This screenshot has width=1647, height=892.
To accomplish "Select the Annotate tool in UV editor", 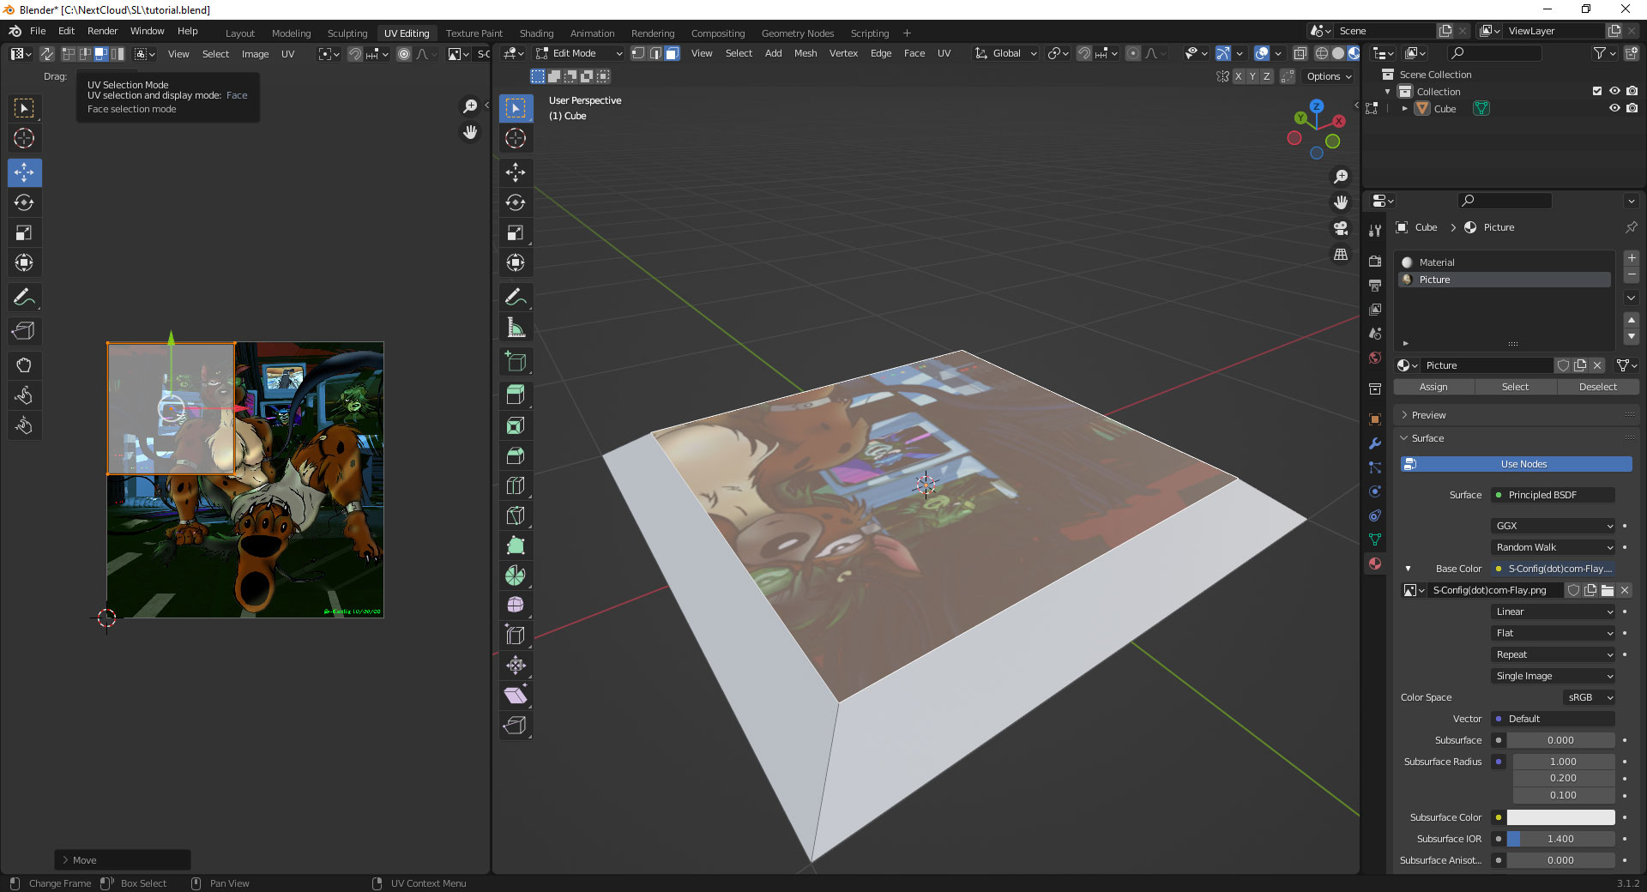I will tap(24, 297).
